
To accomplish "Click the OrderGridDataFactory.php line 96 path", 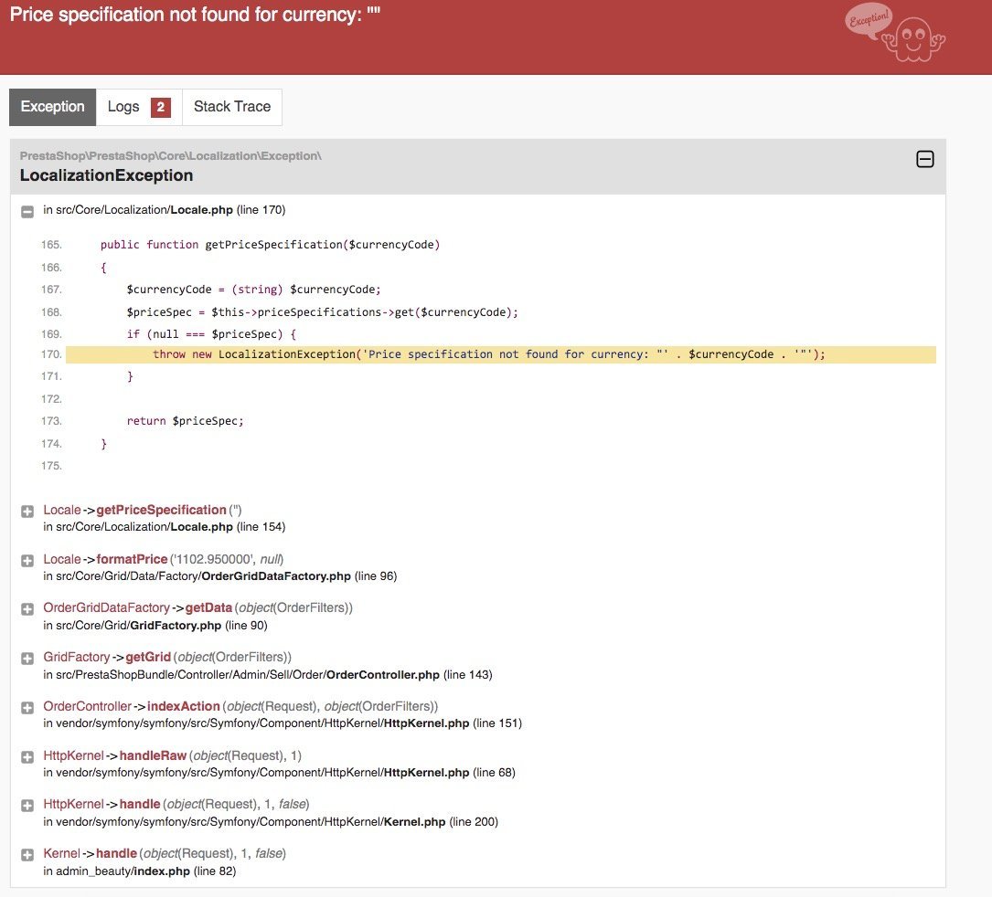I will point(220,575).
